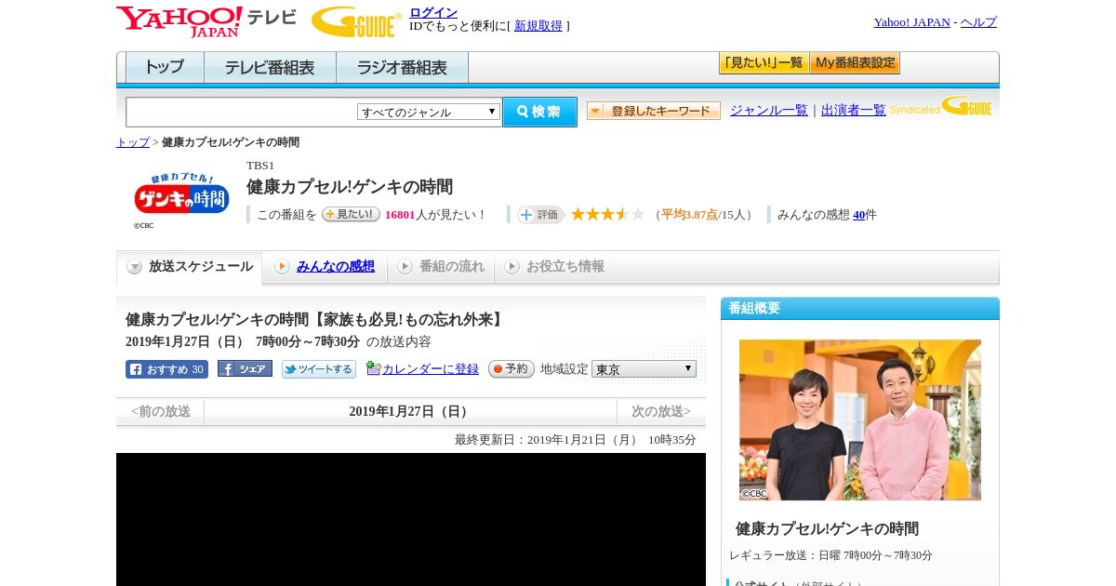Click the TBS1 channel label
The image size is (1116, 586).
[x=260, y=166]
